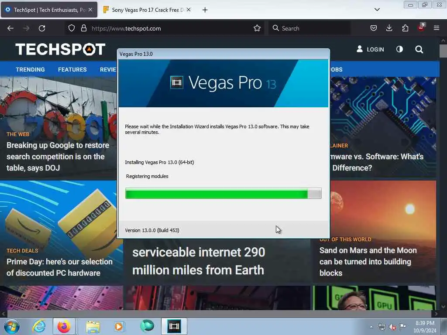
Task: Open the TechSpot LOGIN link
Action: (x=370, y=49)
